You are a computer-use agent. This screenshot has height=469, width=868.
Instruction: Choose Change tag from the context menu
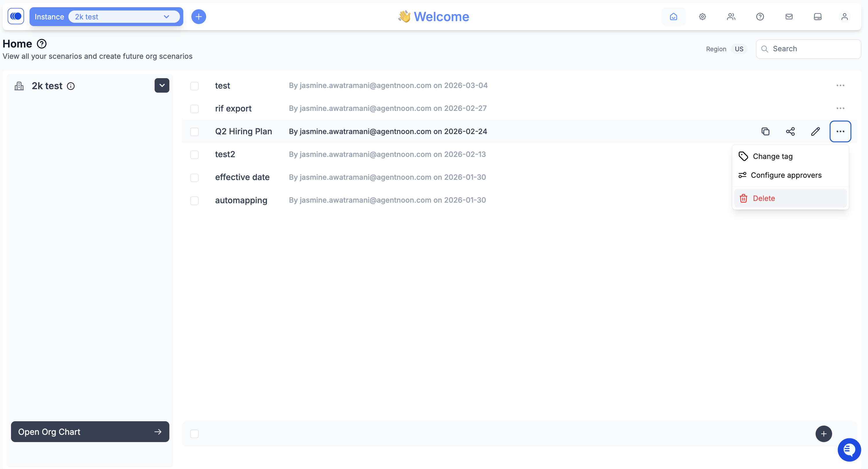tap(772, 156)
